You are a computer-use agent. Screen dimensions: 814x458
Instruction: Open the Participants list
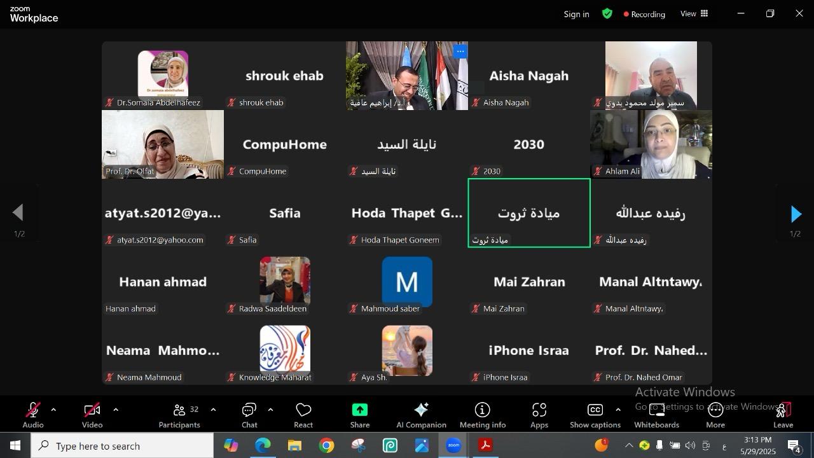(x=179, y=415)
